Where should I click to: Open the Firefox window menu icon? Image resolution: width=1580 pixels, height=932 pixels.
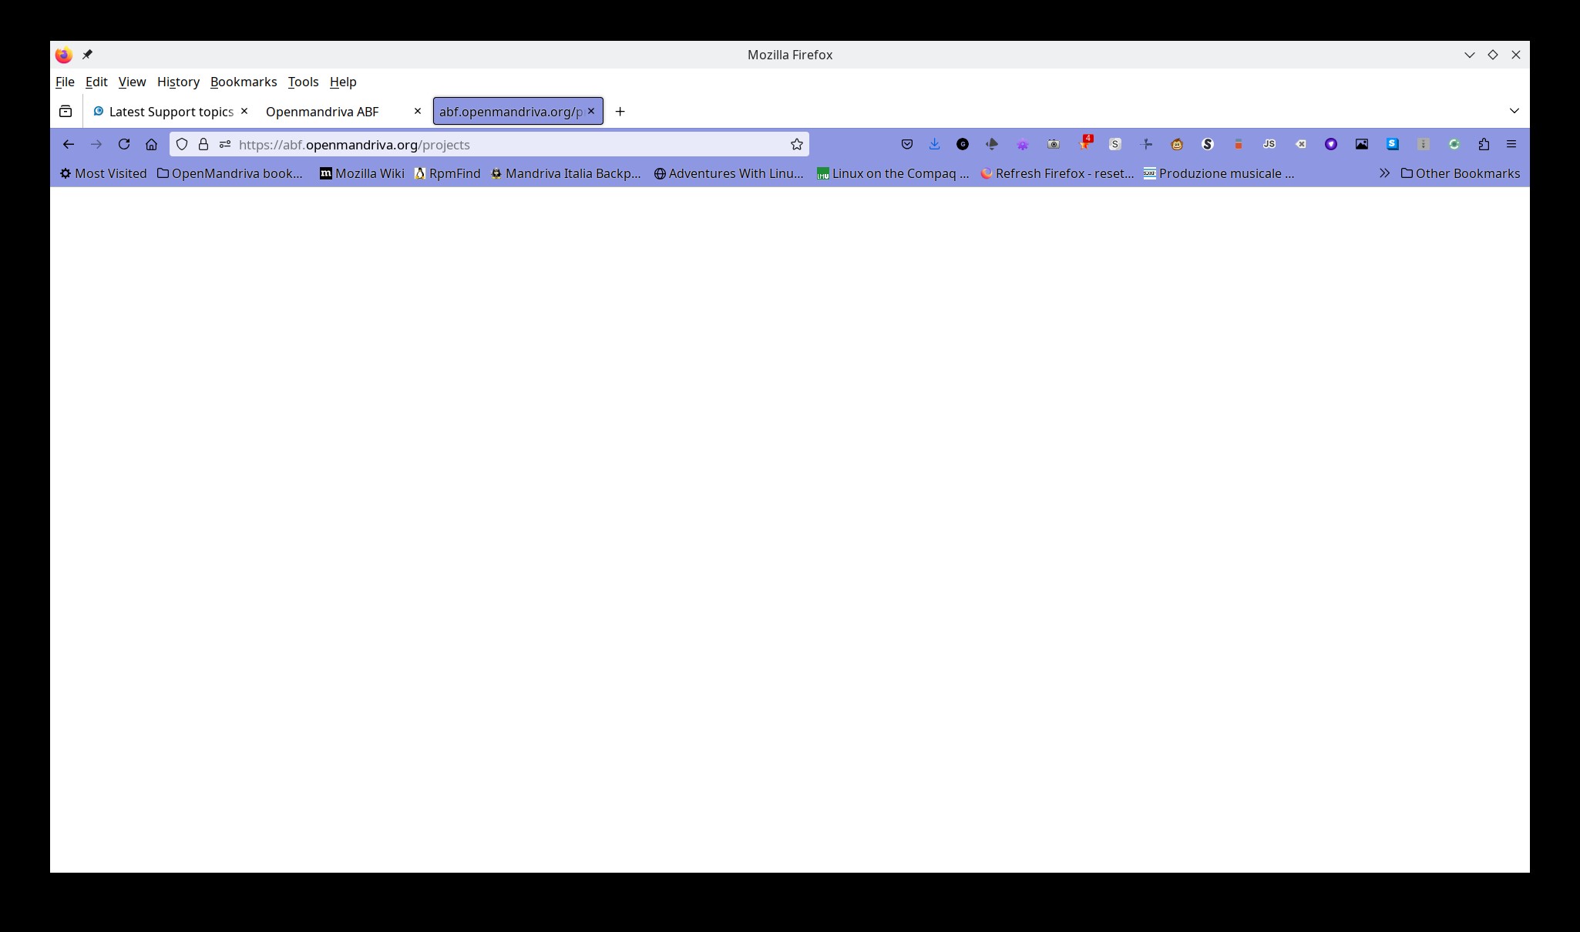pyautogui.click(x=64, y=55)
